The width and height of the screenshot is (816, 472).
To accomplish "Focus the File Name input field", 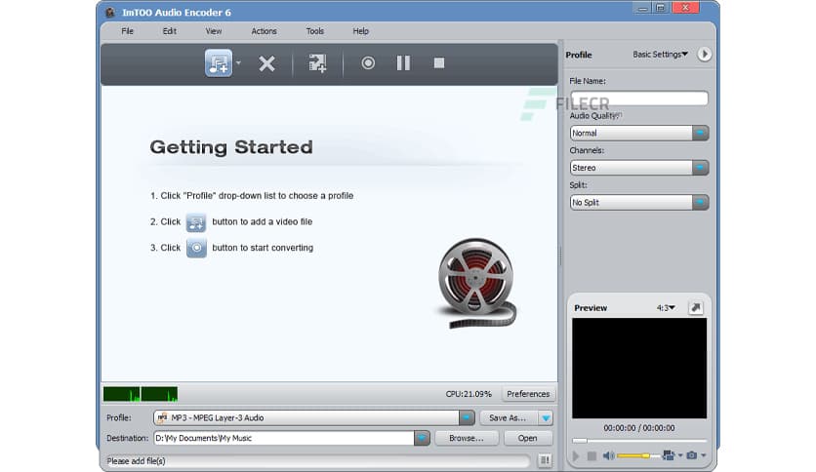I will pos(639,98).
